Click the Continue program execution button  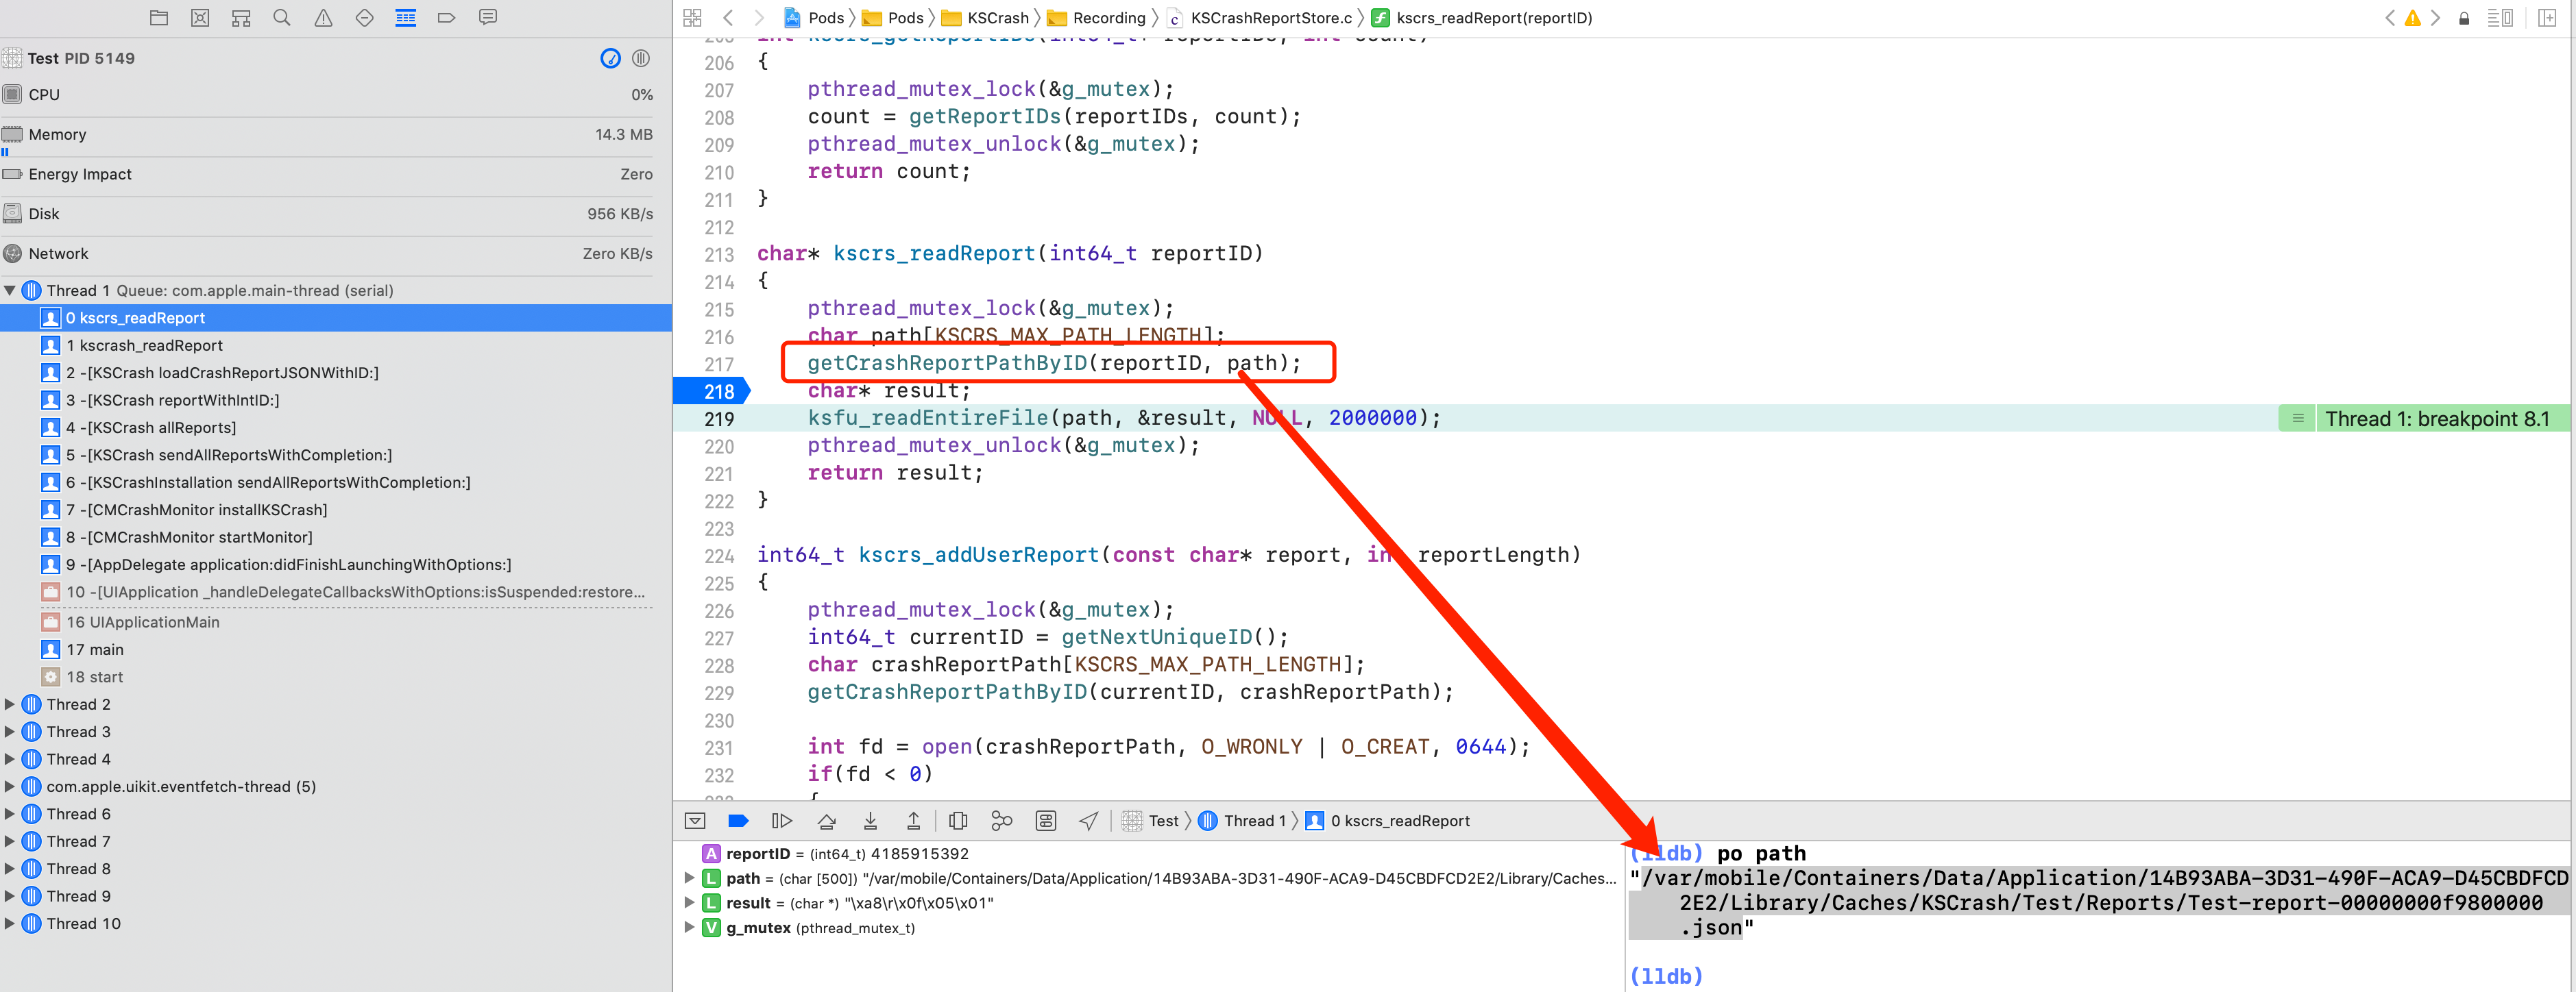point(782,821)
